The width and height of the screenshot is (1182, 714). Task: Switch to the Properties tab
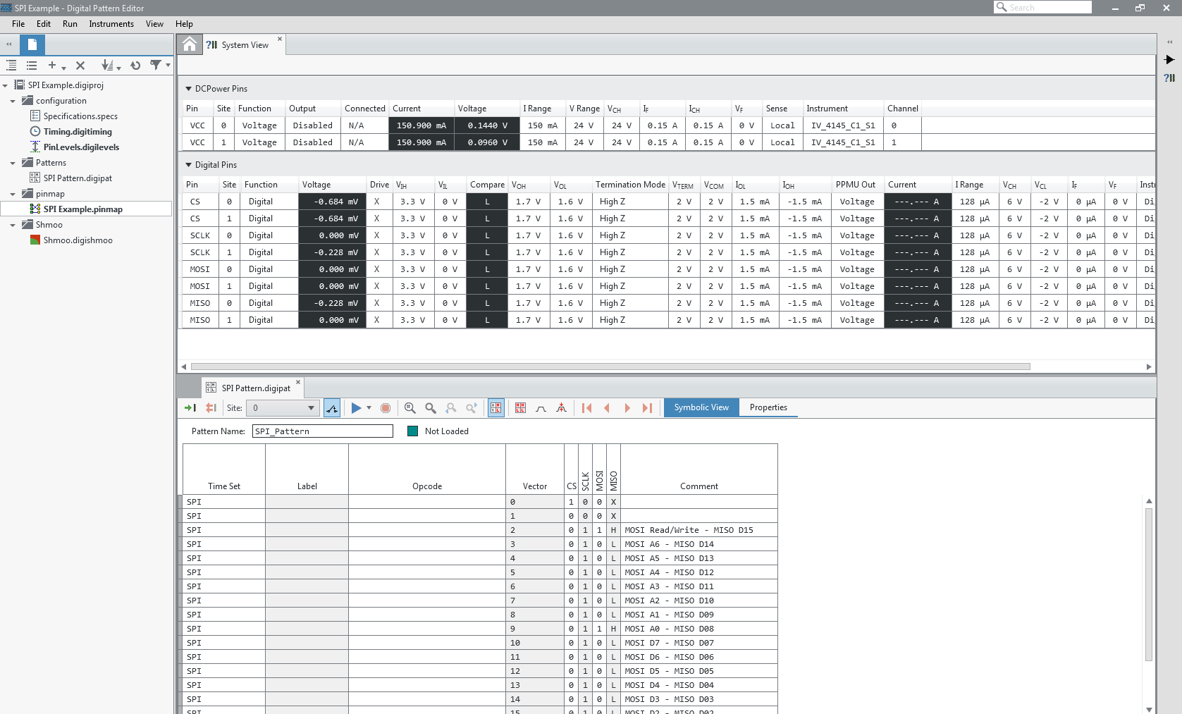[x=768, y=407]
